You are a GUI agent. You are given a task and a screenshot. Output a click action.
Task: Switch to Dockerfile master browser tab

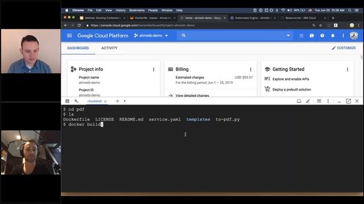153,18
